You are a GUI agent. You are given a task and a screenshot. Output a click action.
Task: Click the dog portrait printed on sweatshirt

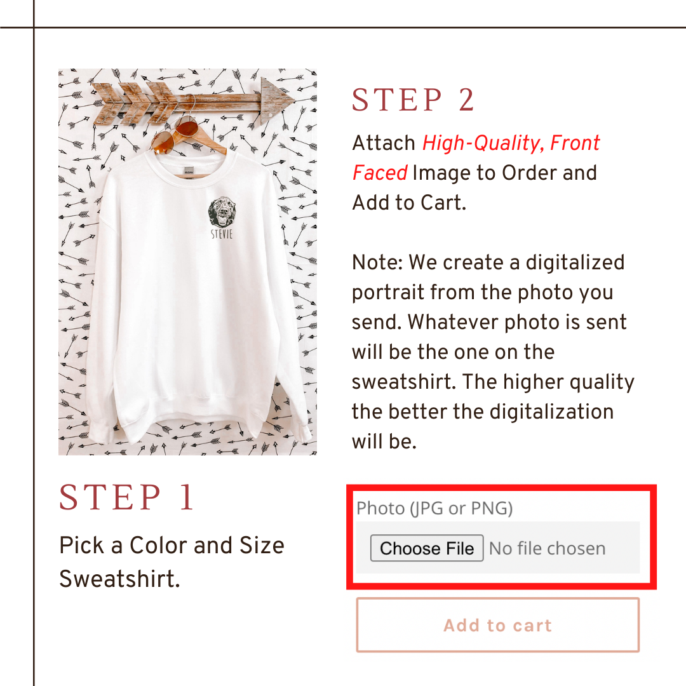click(x=222, y=212)
